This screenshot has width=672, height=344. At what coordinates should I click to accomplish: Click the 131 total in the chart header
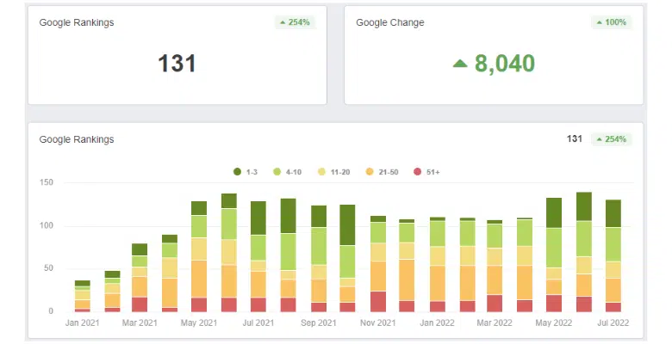pyautogui.click(x=575, y=139)
